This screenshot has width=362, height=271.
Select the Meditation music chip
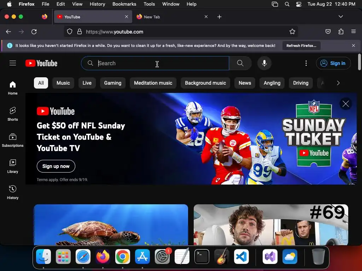(153, 83)
